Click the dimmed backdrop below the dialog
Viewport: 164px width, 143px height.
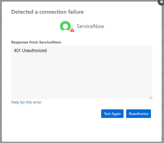(x=81, y=142)
